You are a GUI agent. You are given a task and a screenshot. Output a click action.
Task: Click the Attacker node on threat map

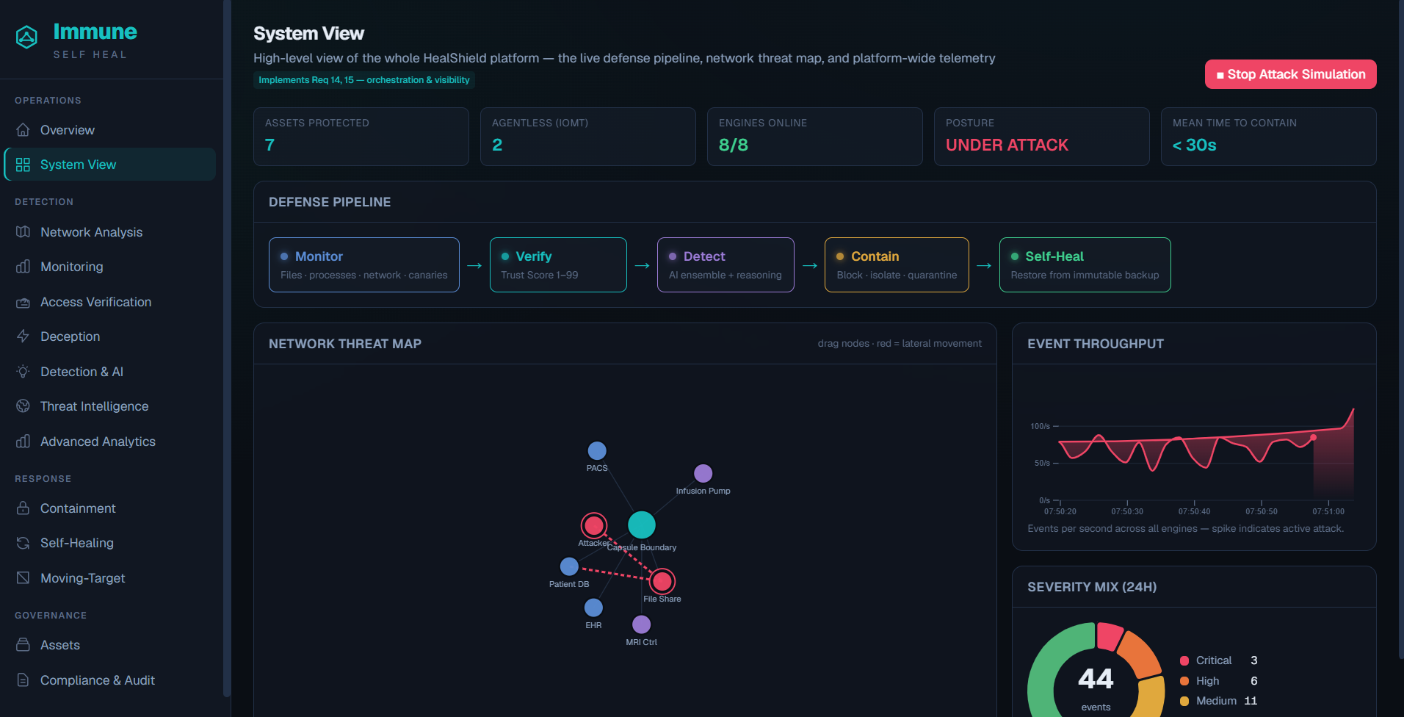(x=593, y=525)
